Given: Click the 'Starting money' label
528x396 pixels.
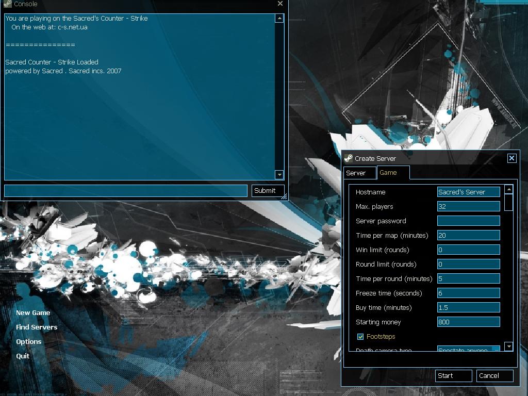Looking at the screenshot, I should pos(378,322).
